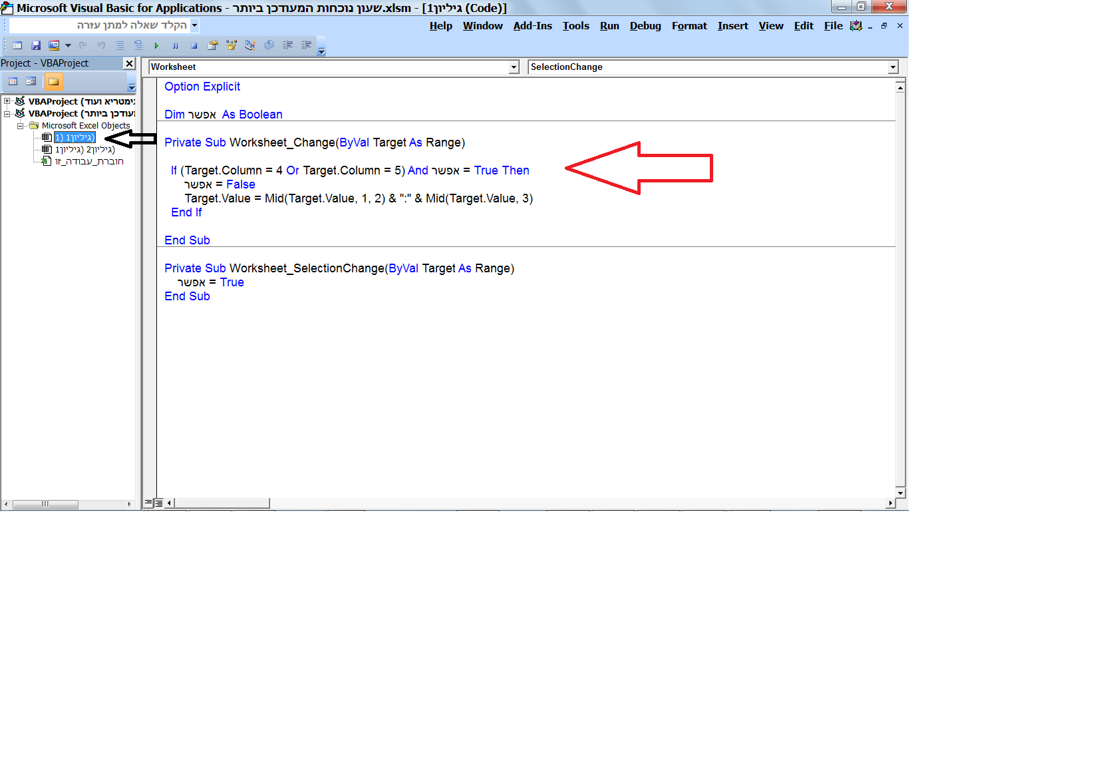
Task: Select the Microsoft Excel Objects folder
Action: [86, 125]
